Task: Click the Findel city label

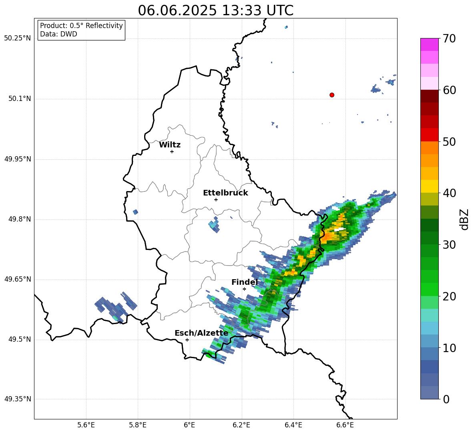Action: [245, 282]
